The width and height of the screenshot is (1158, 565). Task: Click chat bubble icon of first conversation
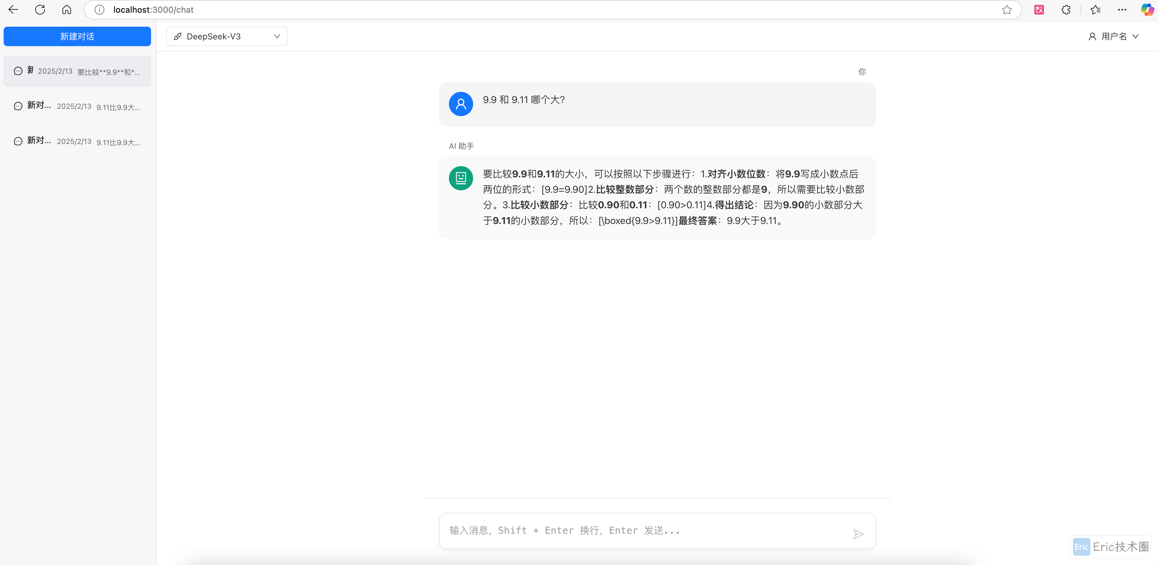click(x=18, y=71)
